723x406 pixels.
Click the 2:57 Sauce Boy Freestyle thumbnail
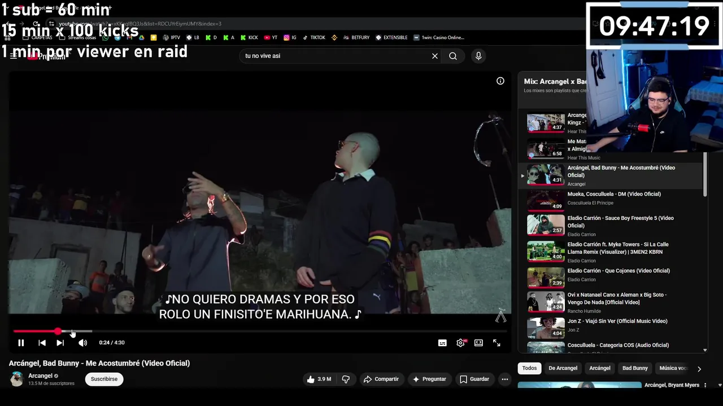point(546,225)
